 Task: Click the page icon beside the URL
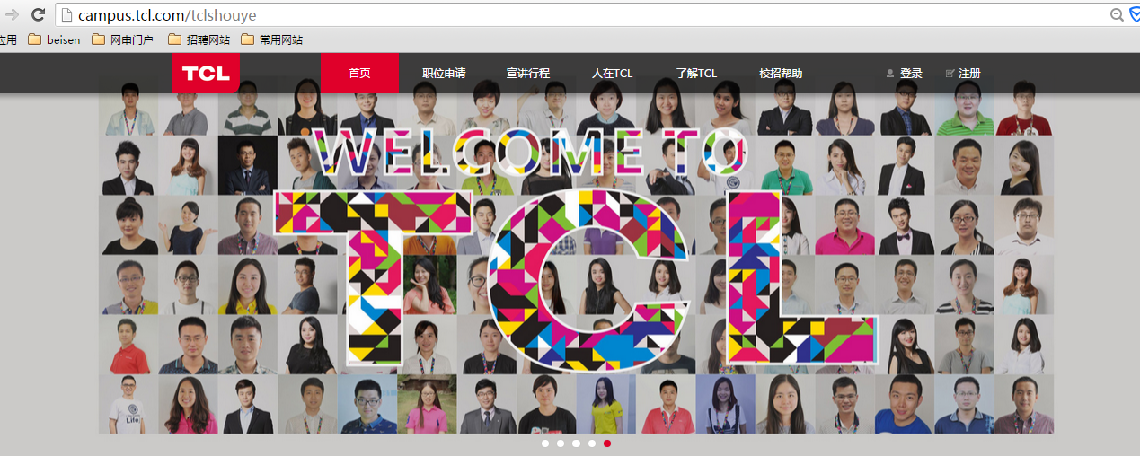[x=66, y=14]
